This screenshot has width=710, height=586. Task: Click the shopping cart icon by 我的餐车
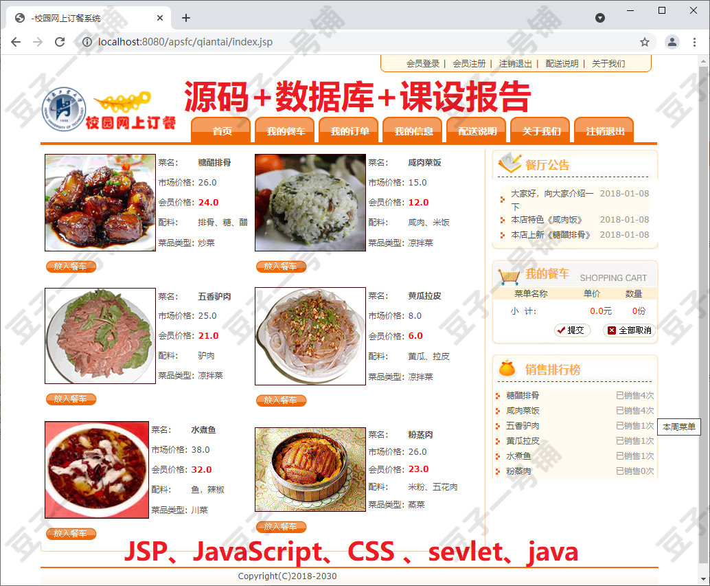click(x=509, y=275)
